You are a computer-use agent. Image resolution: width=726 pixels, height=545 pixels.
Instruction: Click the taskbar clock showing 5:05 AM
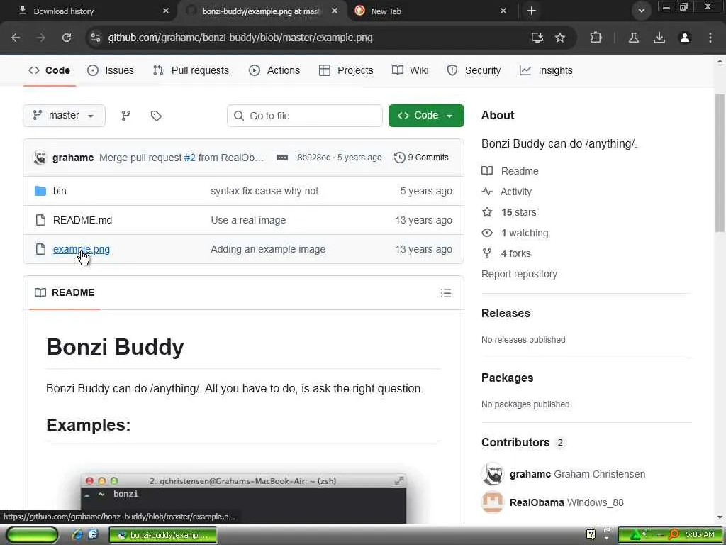700,534
